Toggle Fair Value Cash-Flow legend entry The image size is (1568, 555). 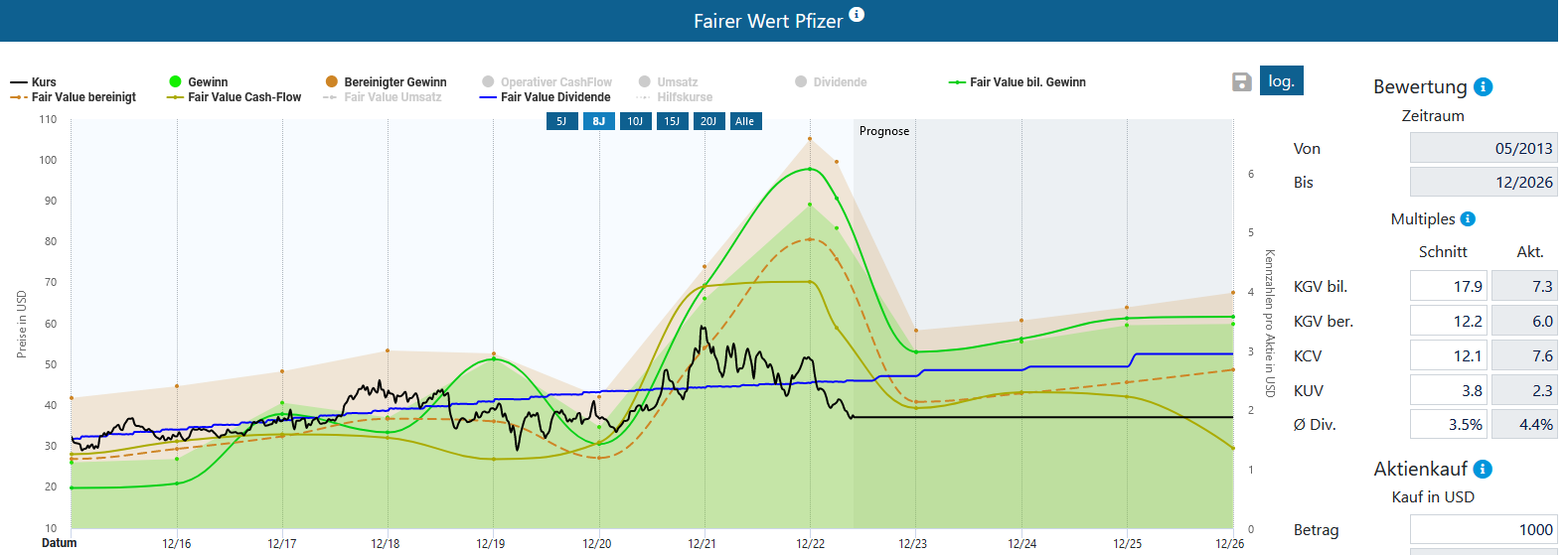235,97
